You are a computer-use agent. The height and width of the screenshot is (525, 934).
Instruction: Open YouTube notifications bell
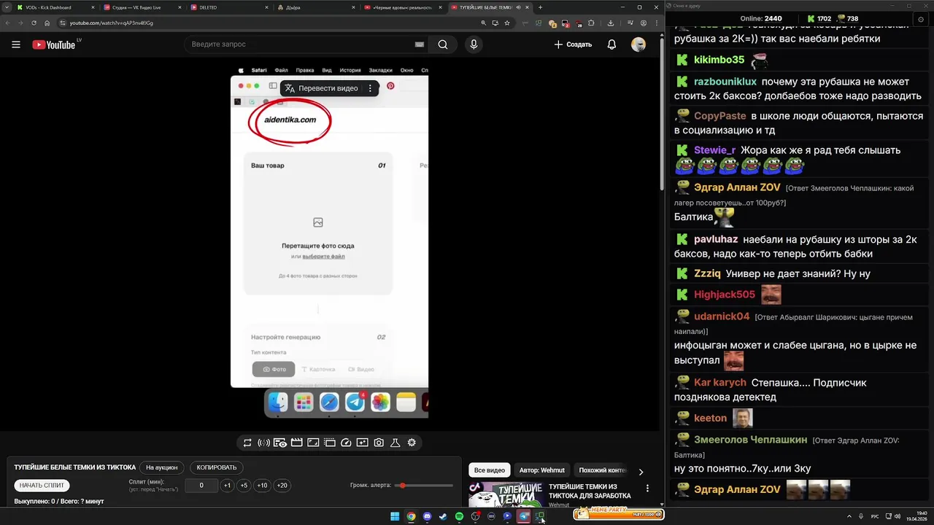point(611,44)
